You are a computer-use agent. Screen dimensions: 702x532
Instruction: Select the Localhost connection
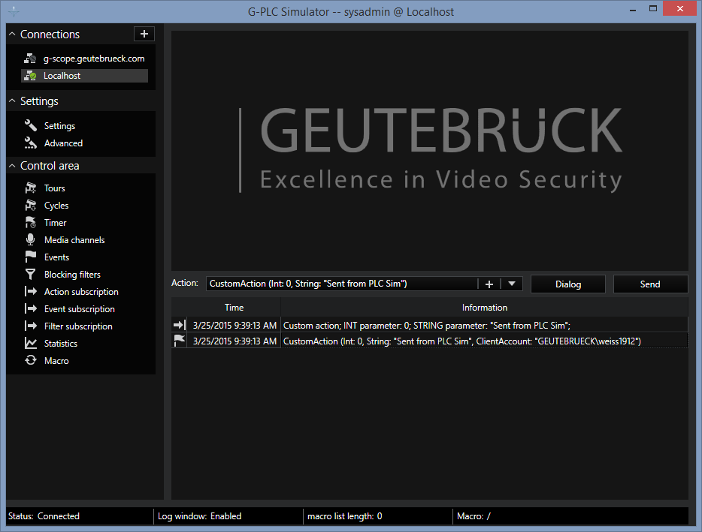point(84,76)
